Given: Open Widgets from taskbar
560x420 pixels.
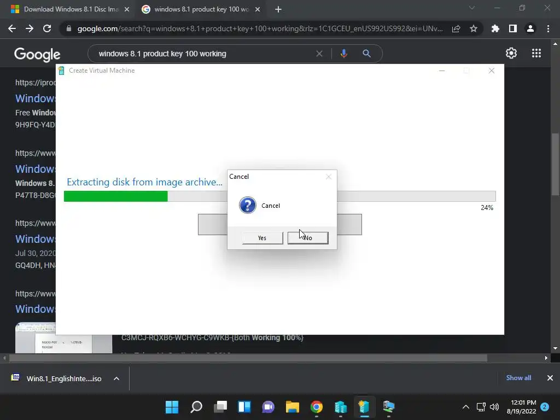Looking at the screenshot, I should coord(244,407).
